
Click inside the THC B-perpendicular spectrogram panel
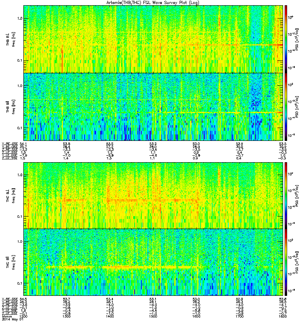pos(153,195)
